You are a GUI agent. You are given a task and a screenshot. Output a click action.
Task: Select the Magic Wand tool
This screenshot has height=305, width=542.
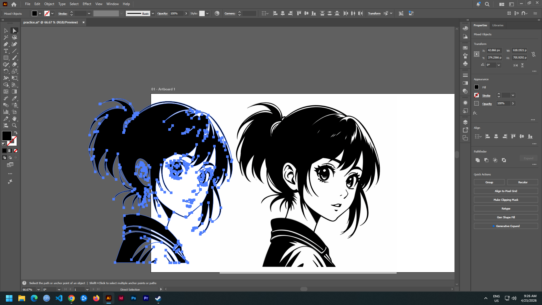[x=6, y=38]
